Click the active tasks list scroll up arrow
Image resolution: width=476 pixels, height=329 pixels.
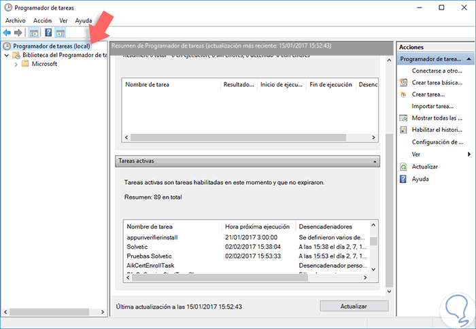point(373,225)
